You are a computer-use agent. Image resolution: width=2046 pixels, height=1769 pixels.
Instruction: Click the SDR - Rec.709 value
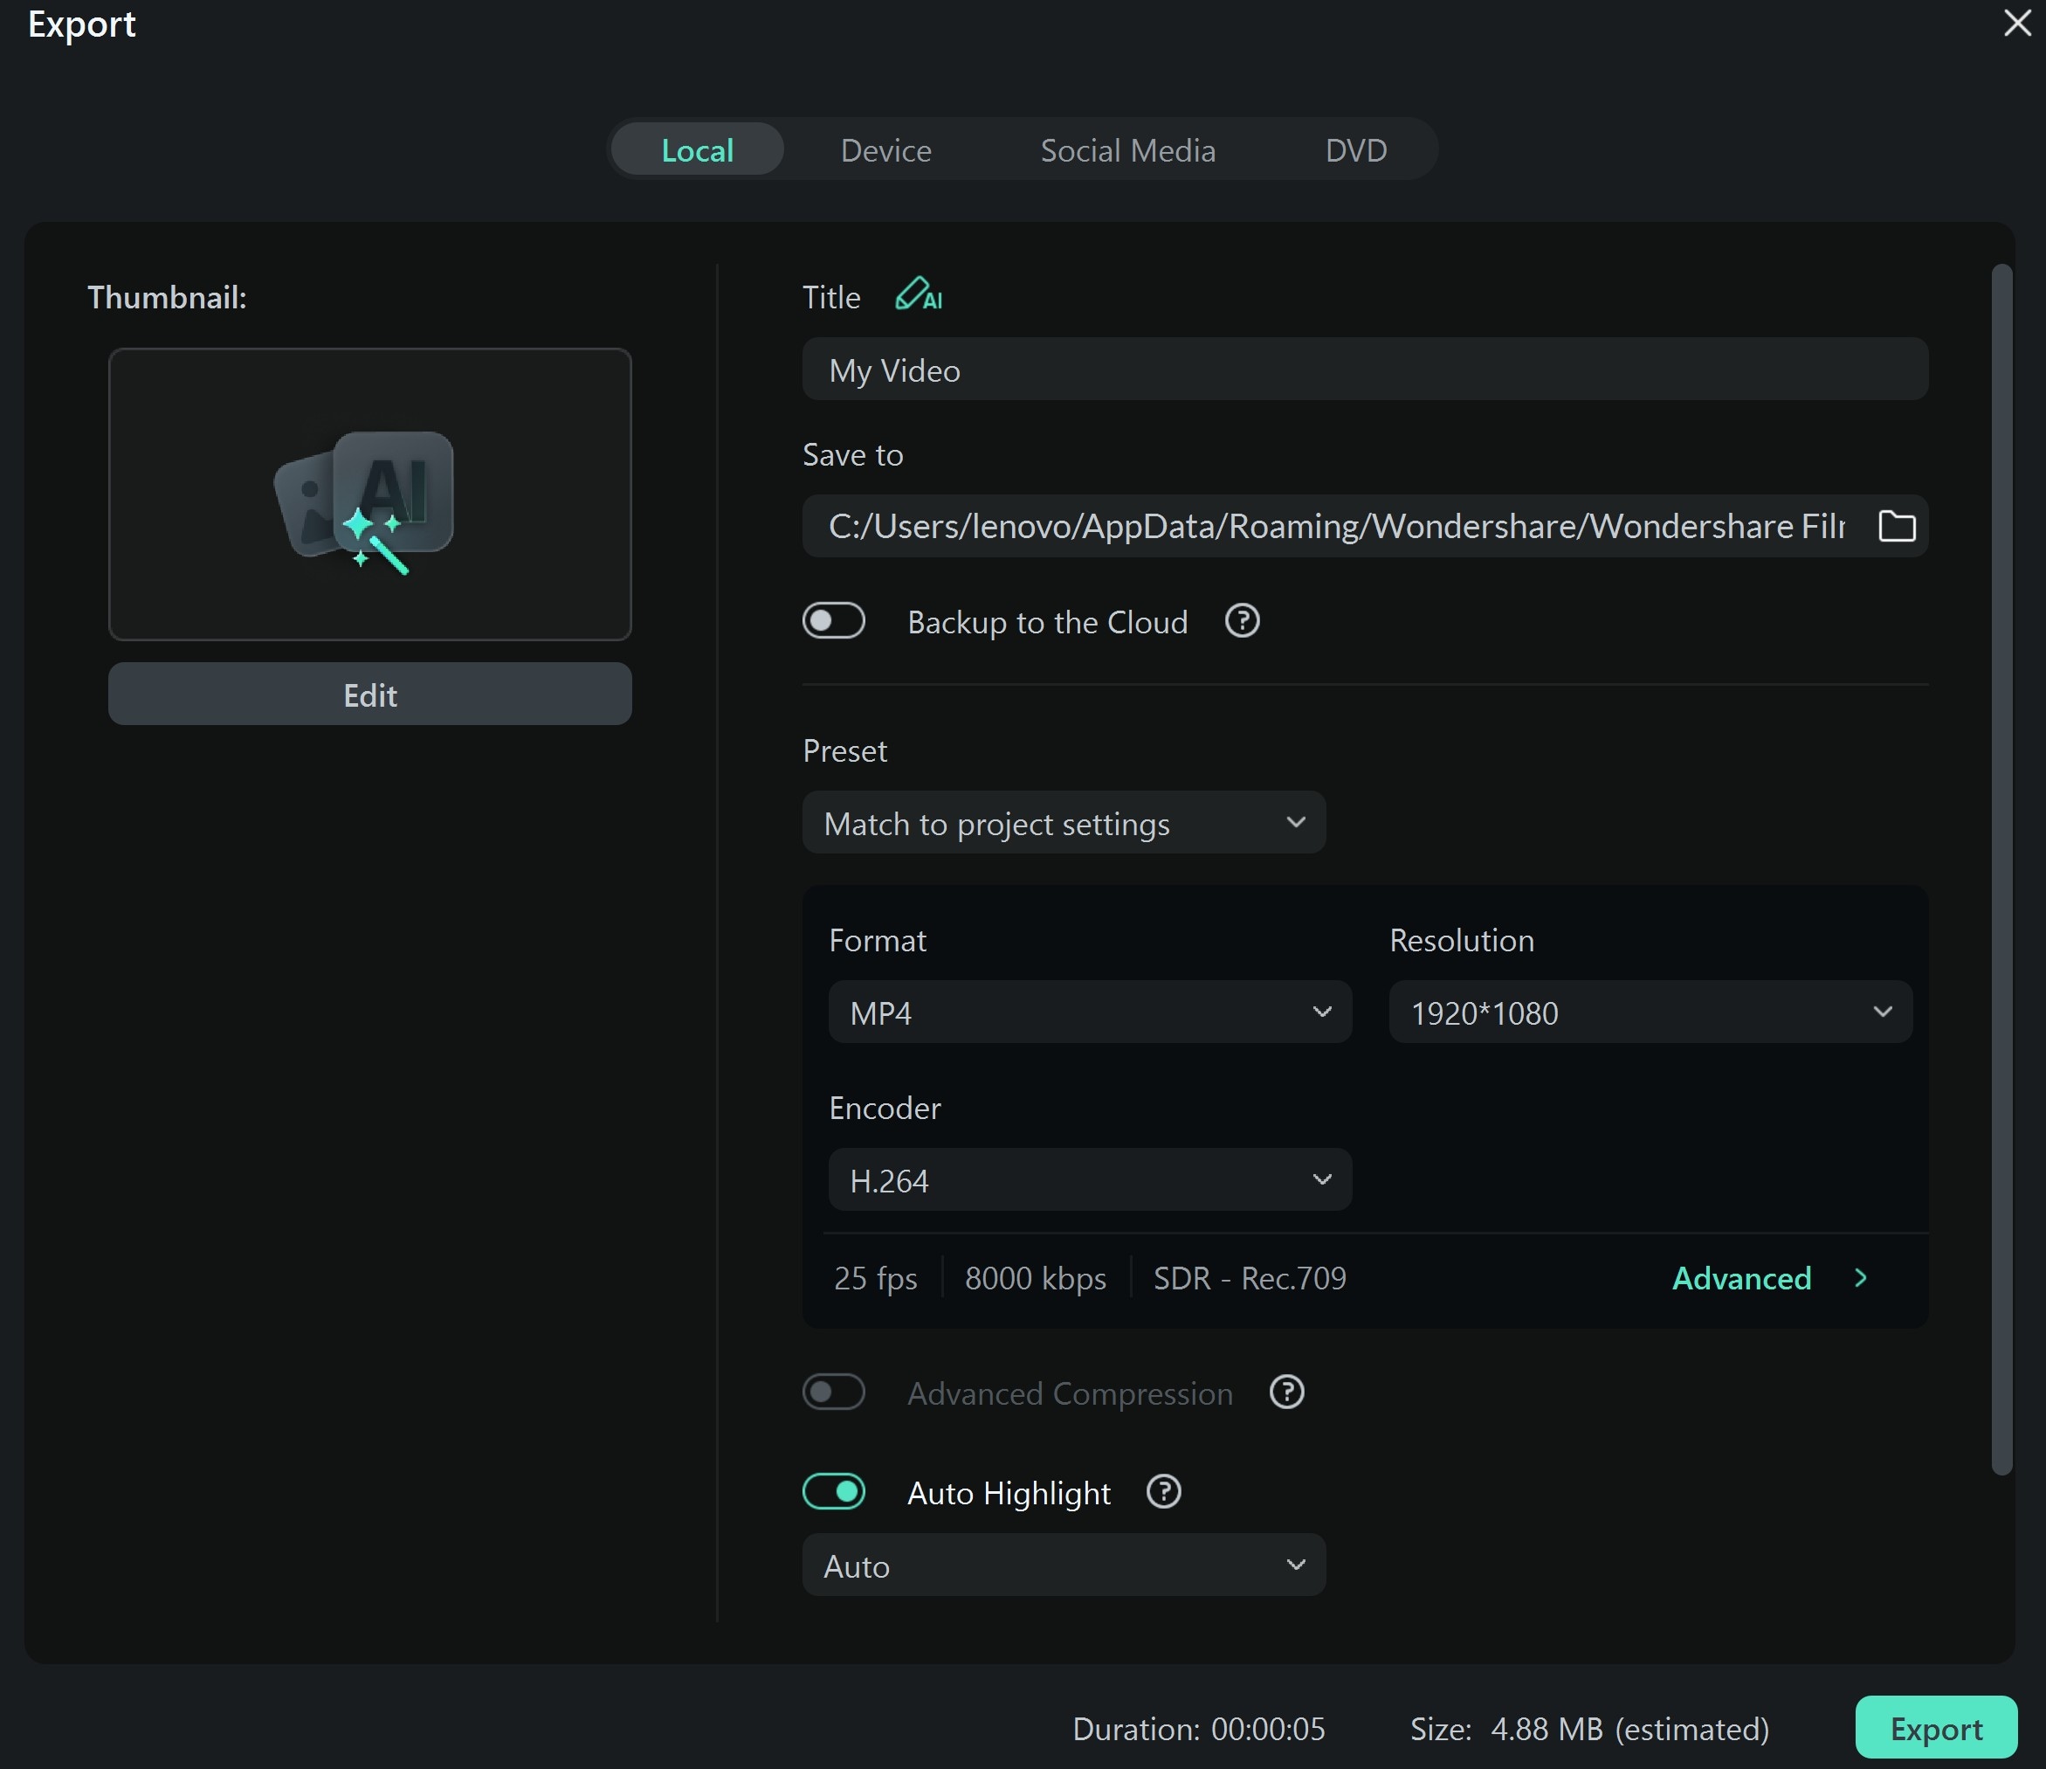1249,1278
